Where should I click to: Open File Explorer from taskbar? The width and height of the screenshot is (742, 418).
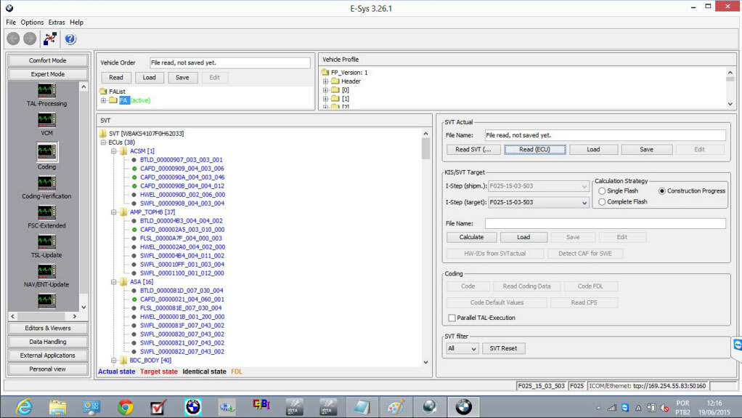pyautogui.click(x=58, y=406)
